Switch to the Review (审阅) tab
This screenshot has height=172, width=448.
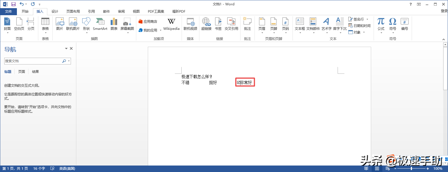pos(121,12)
